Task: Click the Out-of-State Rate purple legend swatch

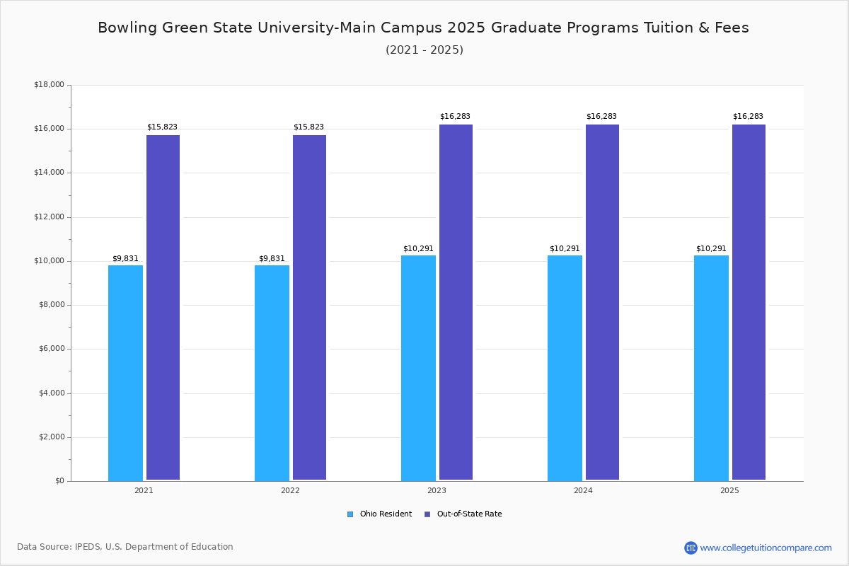Action: click(427, 514)
